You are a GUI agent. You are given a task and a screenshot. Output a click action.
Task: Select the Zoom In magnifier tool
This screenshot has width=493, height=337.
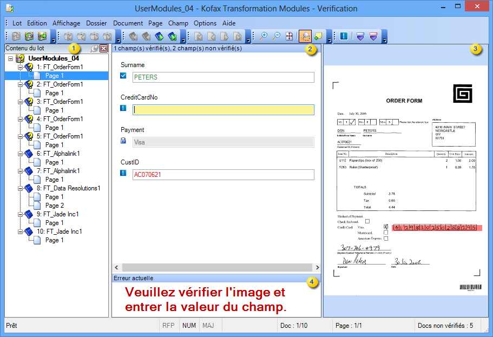264,36
